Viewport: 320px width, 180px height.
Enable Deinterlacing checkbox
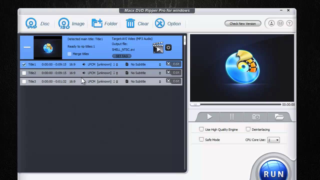tap(248, 129)
